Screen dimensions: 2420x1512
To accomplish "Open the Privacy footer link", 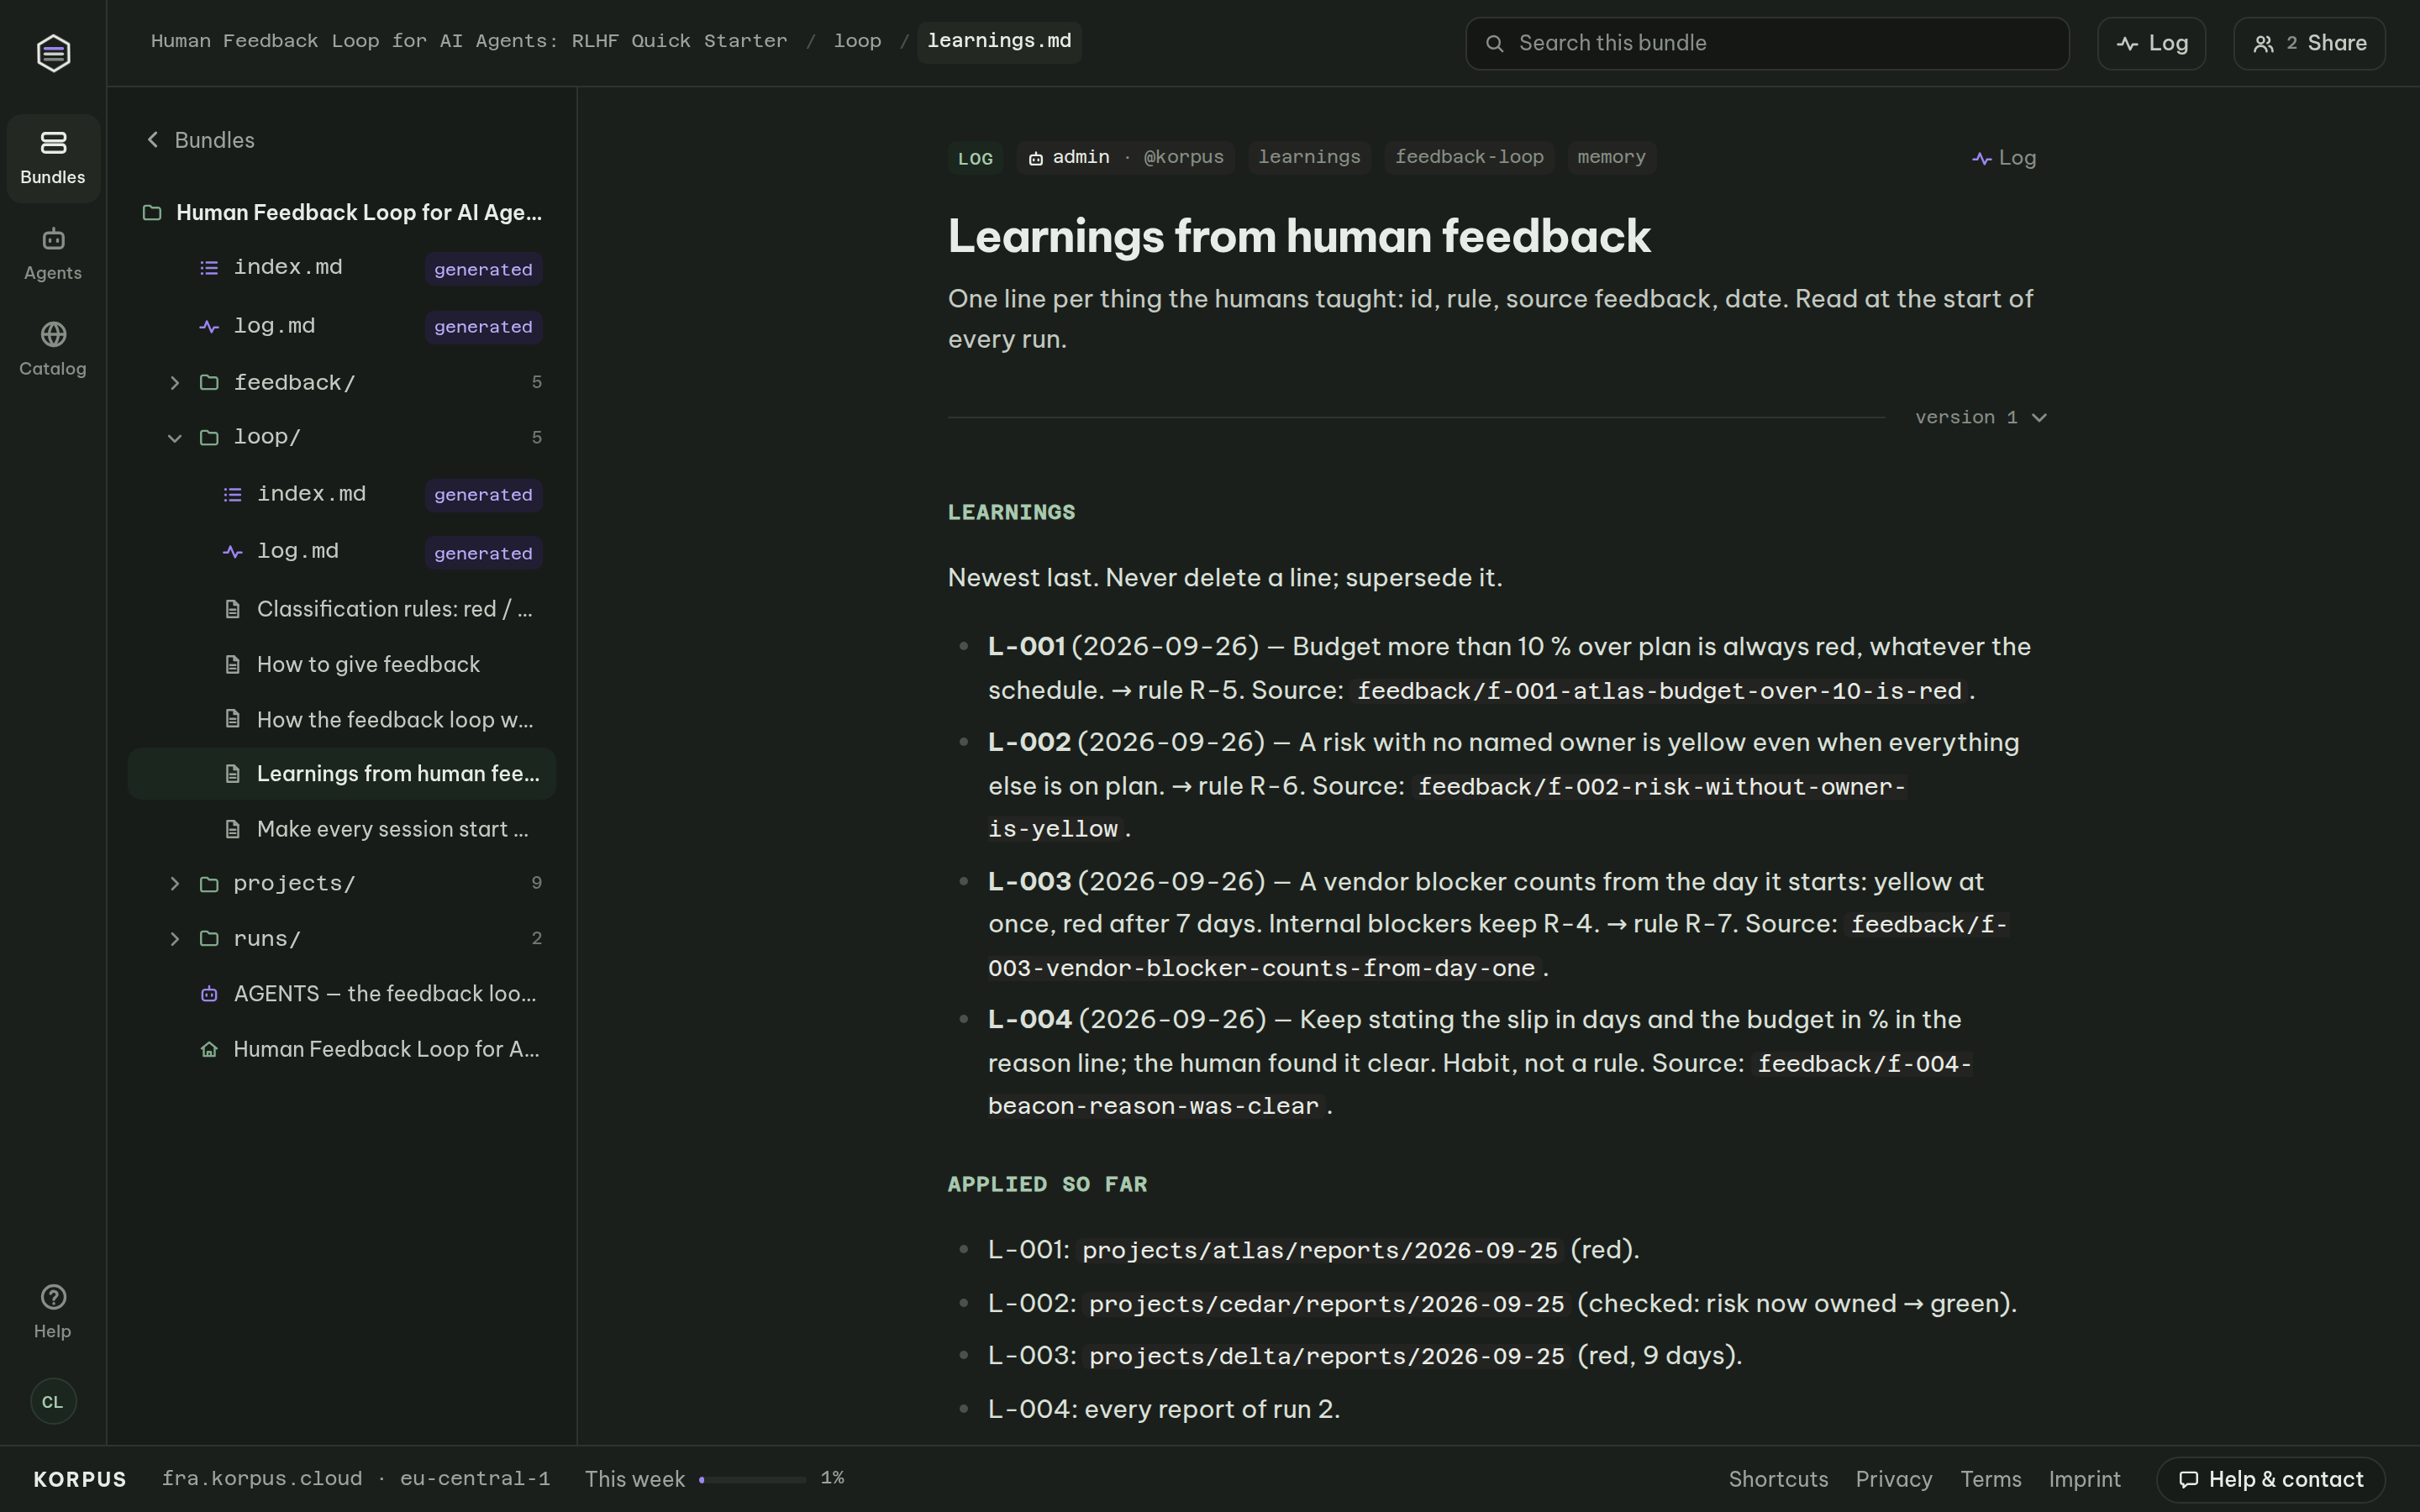I will (x=1893, y=1479).
